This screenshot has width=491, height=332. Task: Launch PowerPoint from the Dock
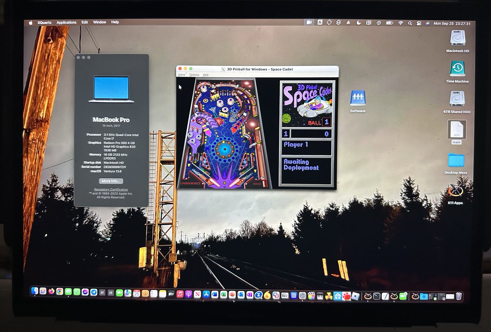pyautogui.click(x=232, y=294)
